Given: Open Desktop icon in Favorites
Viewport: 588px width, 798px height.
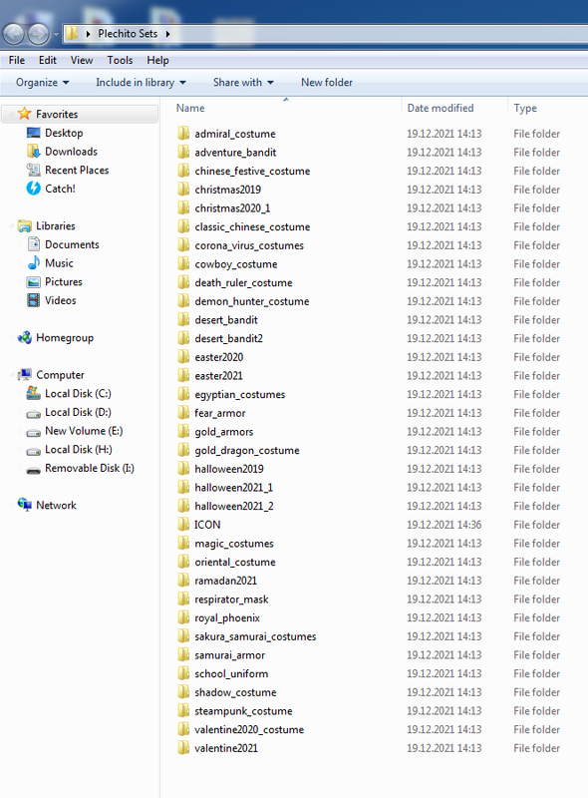Looking at the screenshot, I should click(34, 133).
